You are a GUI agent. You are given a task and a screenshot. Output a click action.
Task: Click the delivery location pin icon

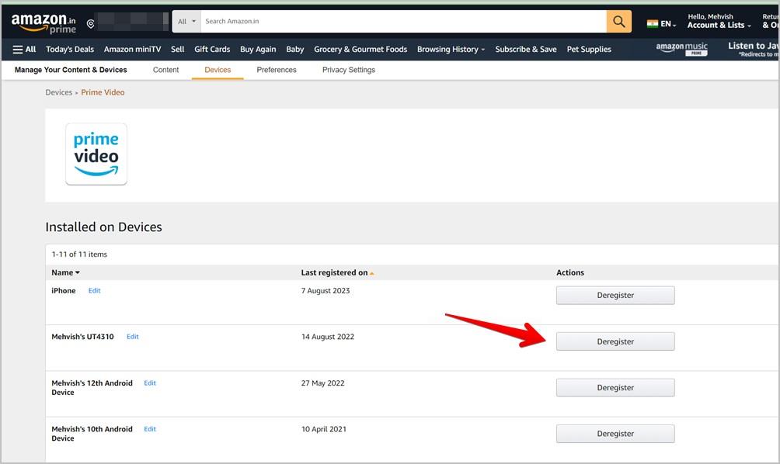[x=91, y=23]
